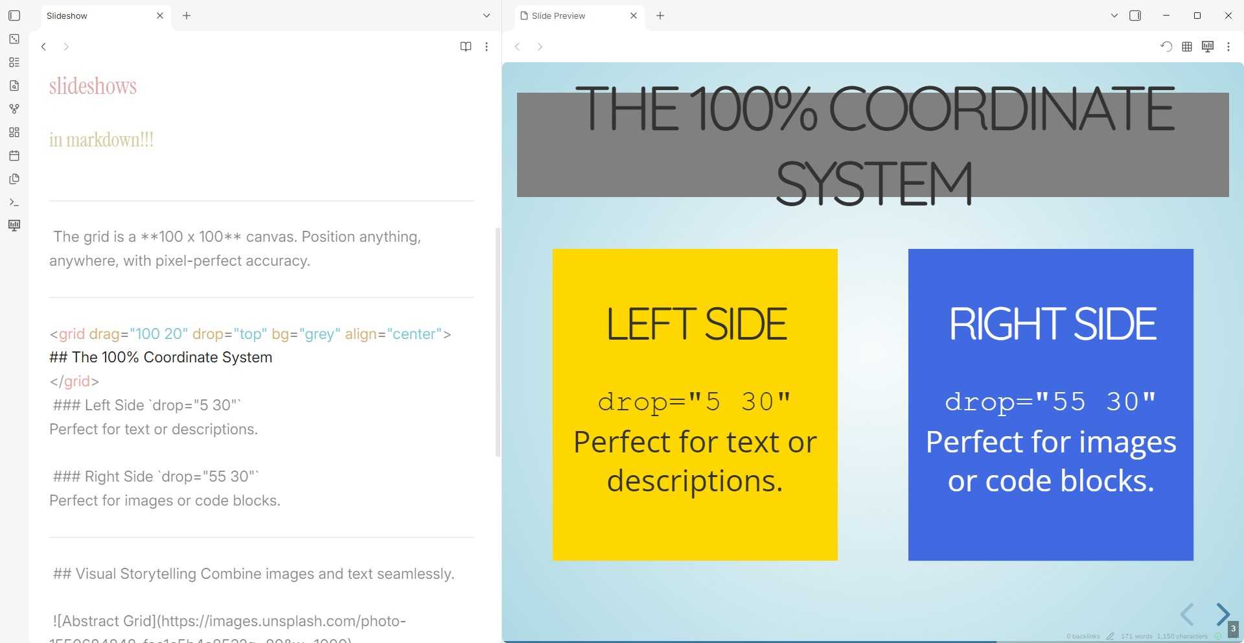Switch Slideshow note to reading view
The image size is (1244, 643).
(x=466, y=47)
